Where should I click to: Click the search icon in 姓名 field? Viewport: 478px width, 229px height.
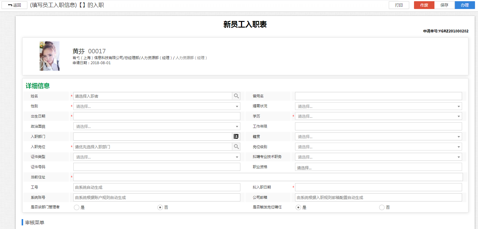pos(236,96)
